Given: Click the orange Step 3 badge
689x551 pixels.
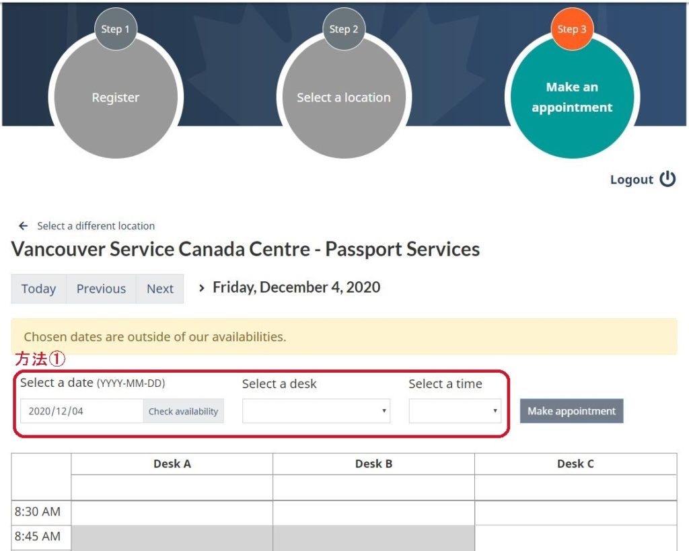Looking at the screenshot, I should click(572, 29).
